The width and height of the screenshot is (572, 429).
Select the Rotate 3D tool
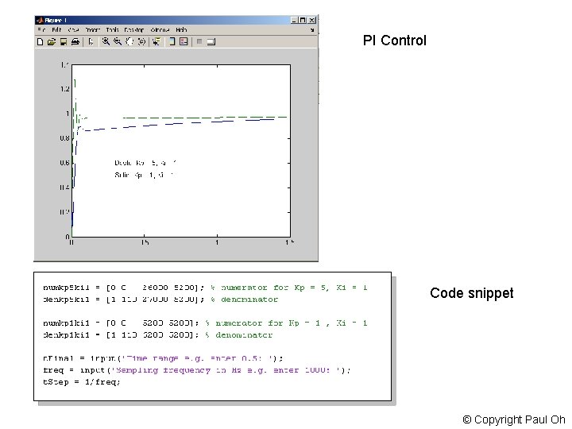(141, 41)
